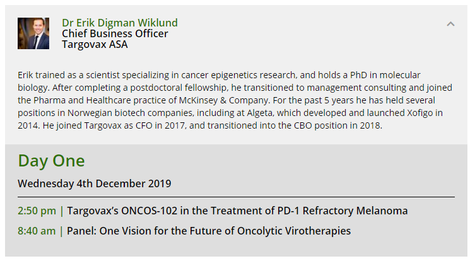Click the Wednesday 4th December 2019 date
The image size is (475, 261).
coord(94,183)
